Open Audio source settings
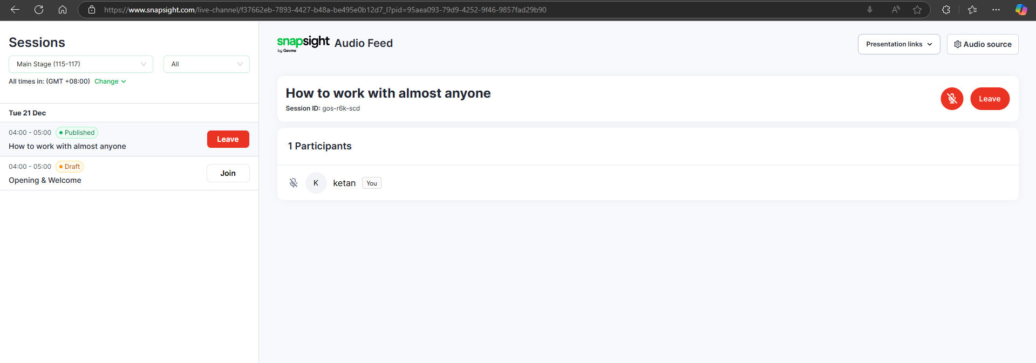 tap(983, 44)
